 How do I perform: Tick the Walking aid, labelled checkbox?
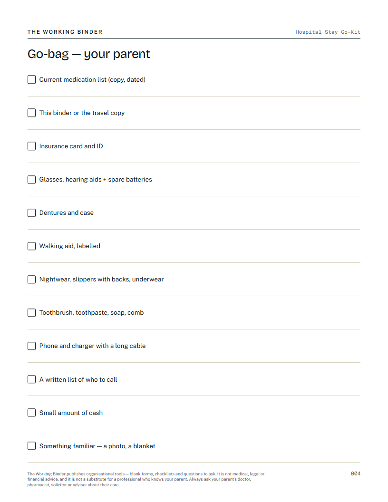pos(31,246)
